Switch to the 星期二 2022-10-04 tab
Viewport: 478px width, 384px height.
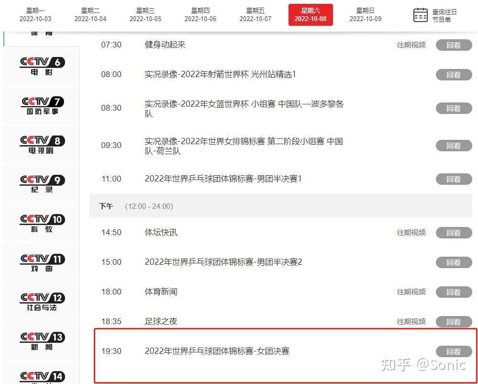90,15
